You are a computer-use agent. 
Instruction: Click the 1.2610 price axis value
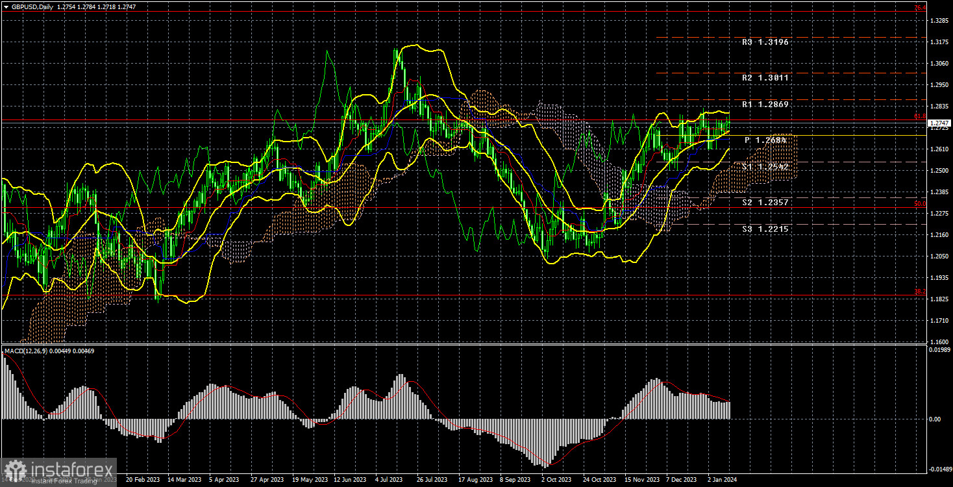938,149
